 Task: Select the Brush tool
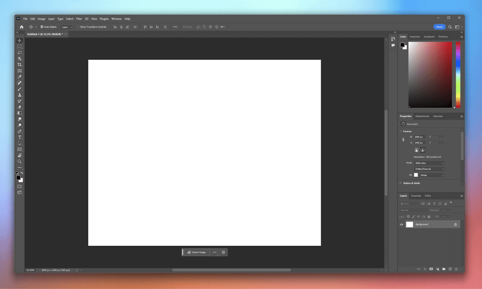19,89
